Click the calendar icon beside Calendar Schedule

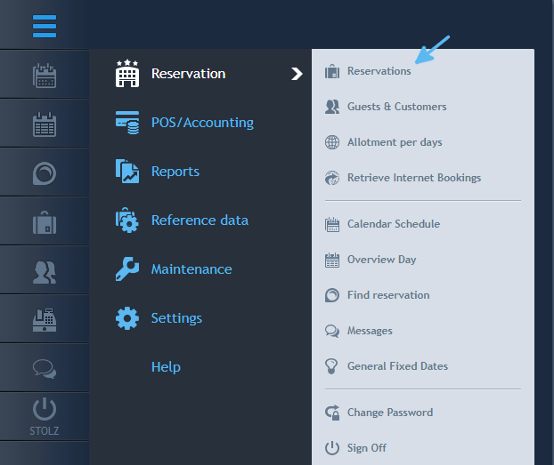(332, 224)
